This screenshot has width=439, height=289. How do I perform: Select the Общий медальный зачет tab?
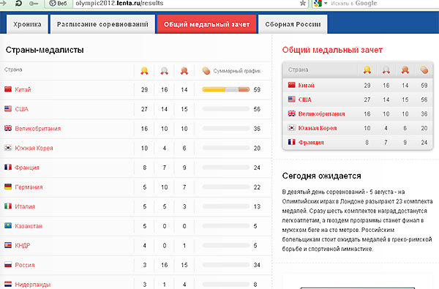click(206, 24)
